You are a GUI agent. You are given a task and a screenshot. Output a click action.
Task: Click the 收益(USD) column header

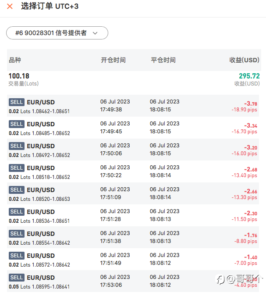coord(244,60)
